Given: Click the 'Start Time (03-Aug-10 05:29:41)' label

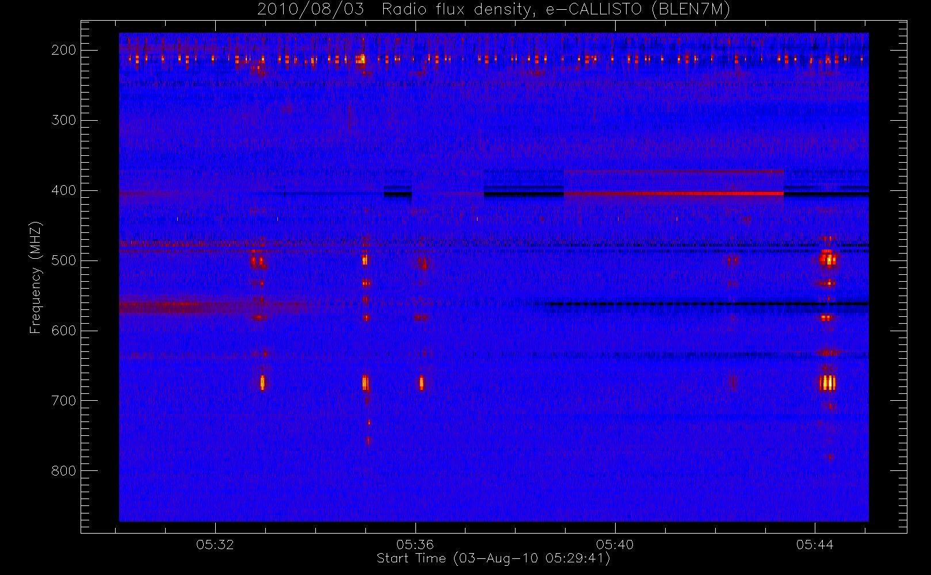Looking at the screenshot, I should coord(493,558).
